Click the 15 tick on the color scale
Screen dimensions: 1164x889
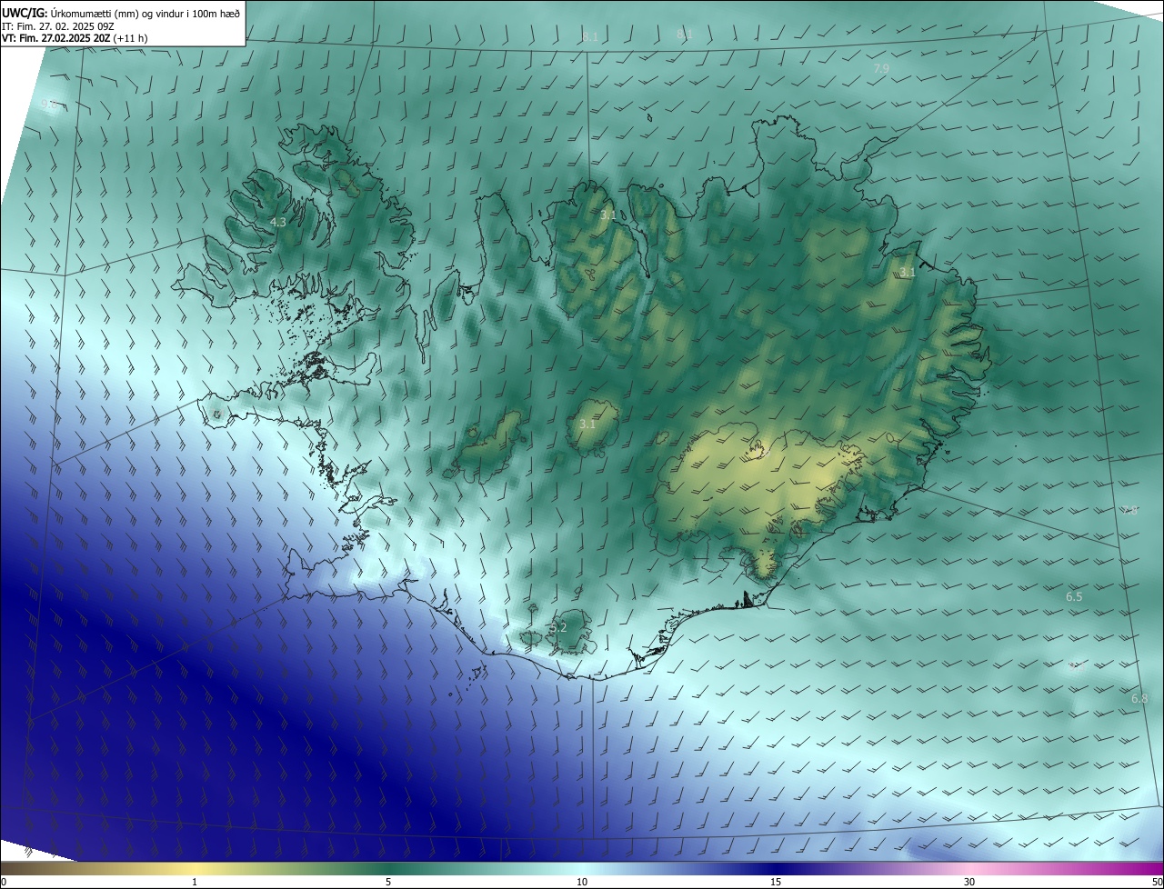776,882
